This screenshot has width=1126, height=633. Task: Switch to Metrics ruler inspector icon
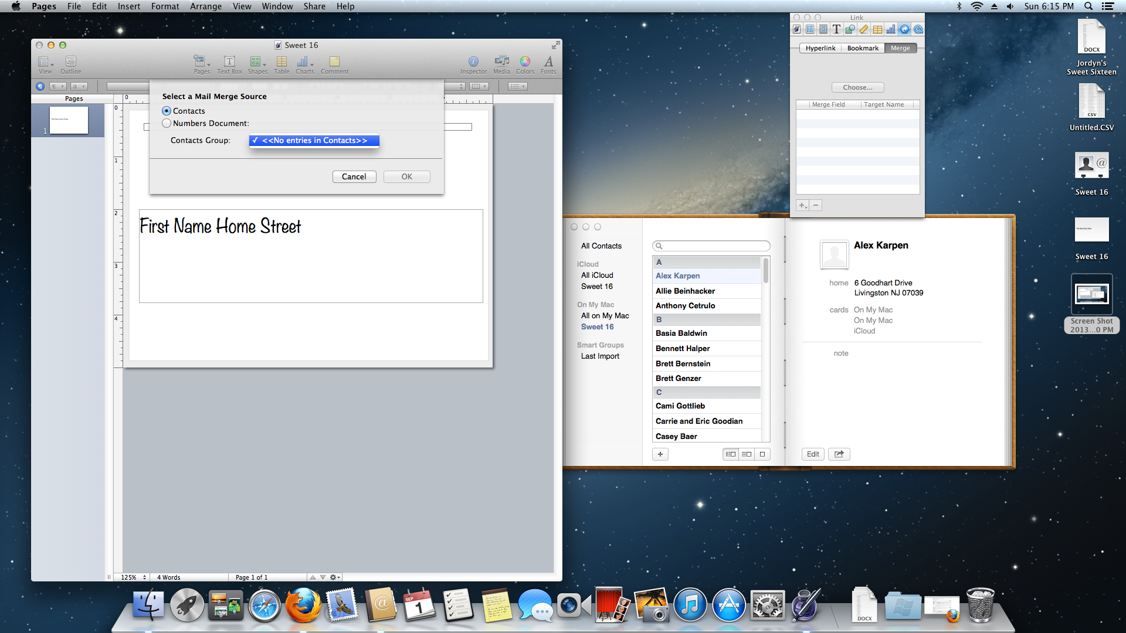864,29
